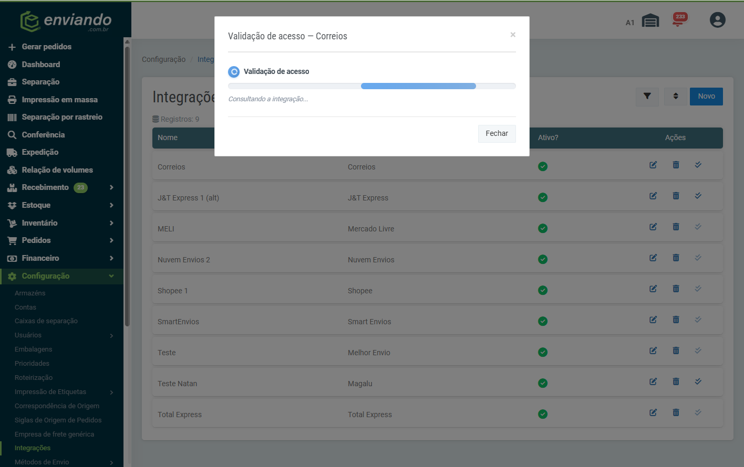Edit the MELI integration
The height and width of the screenshot is (467, 744).
click(653, 227)
